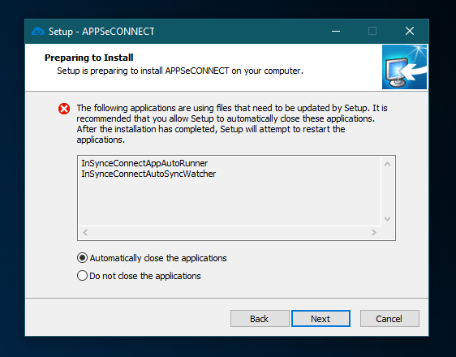
Task: Select Automatically close the applications option
Action: (152, 258)
